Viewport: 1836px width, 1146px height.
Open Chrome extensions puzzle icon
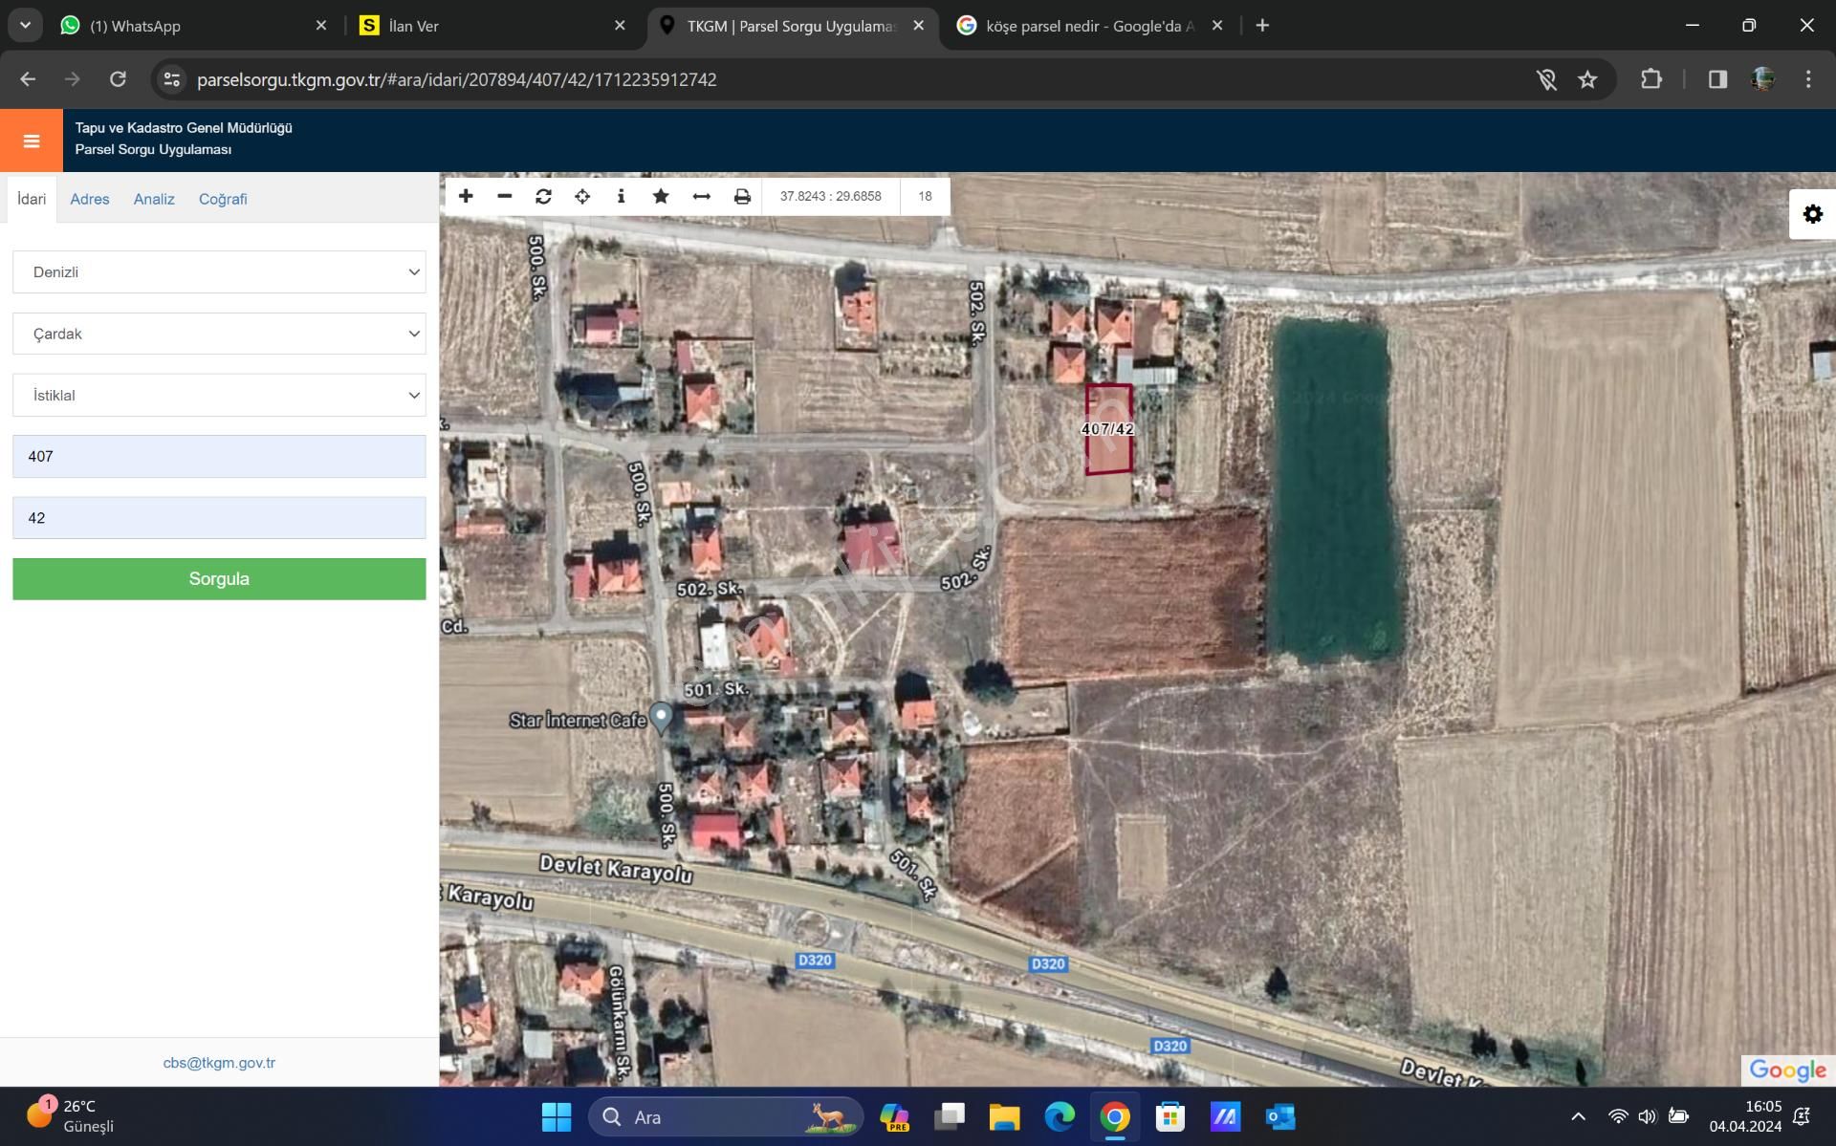point(1651,79)
